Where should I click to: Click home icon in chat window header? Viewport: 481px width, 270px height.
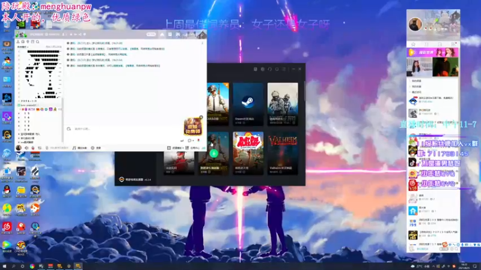(x=162, y=35)
